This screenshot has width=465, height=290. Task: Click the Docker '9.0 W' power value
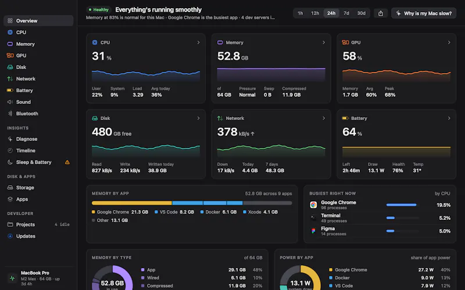click(427, 278)
